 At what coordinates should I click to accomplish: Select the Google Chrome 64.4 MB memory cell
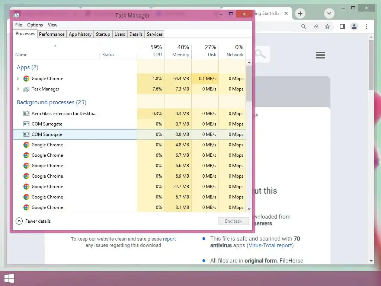pos(178,79)
